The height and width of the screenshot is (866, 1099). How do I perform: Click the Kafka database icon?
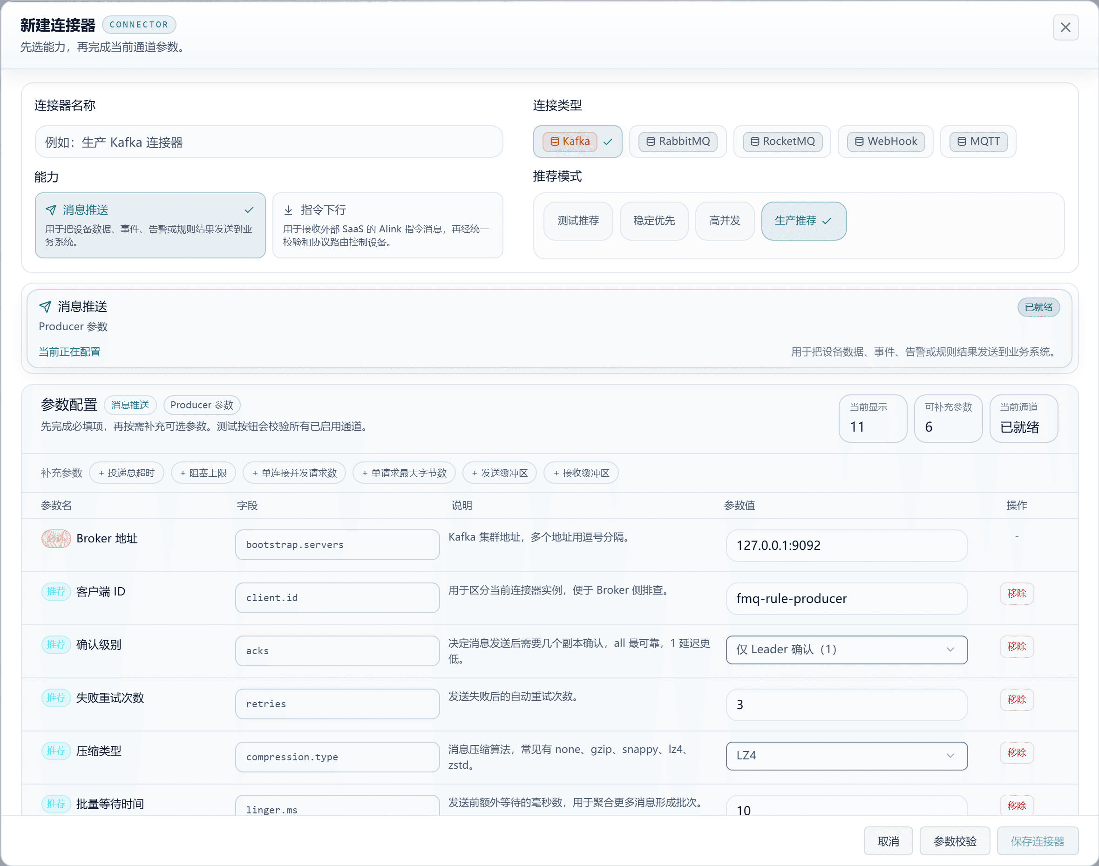pos(554,142)
